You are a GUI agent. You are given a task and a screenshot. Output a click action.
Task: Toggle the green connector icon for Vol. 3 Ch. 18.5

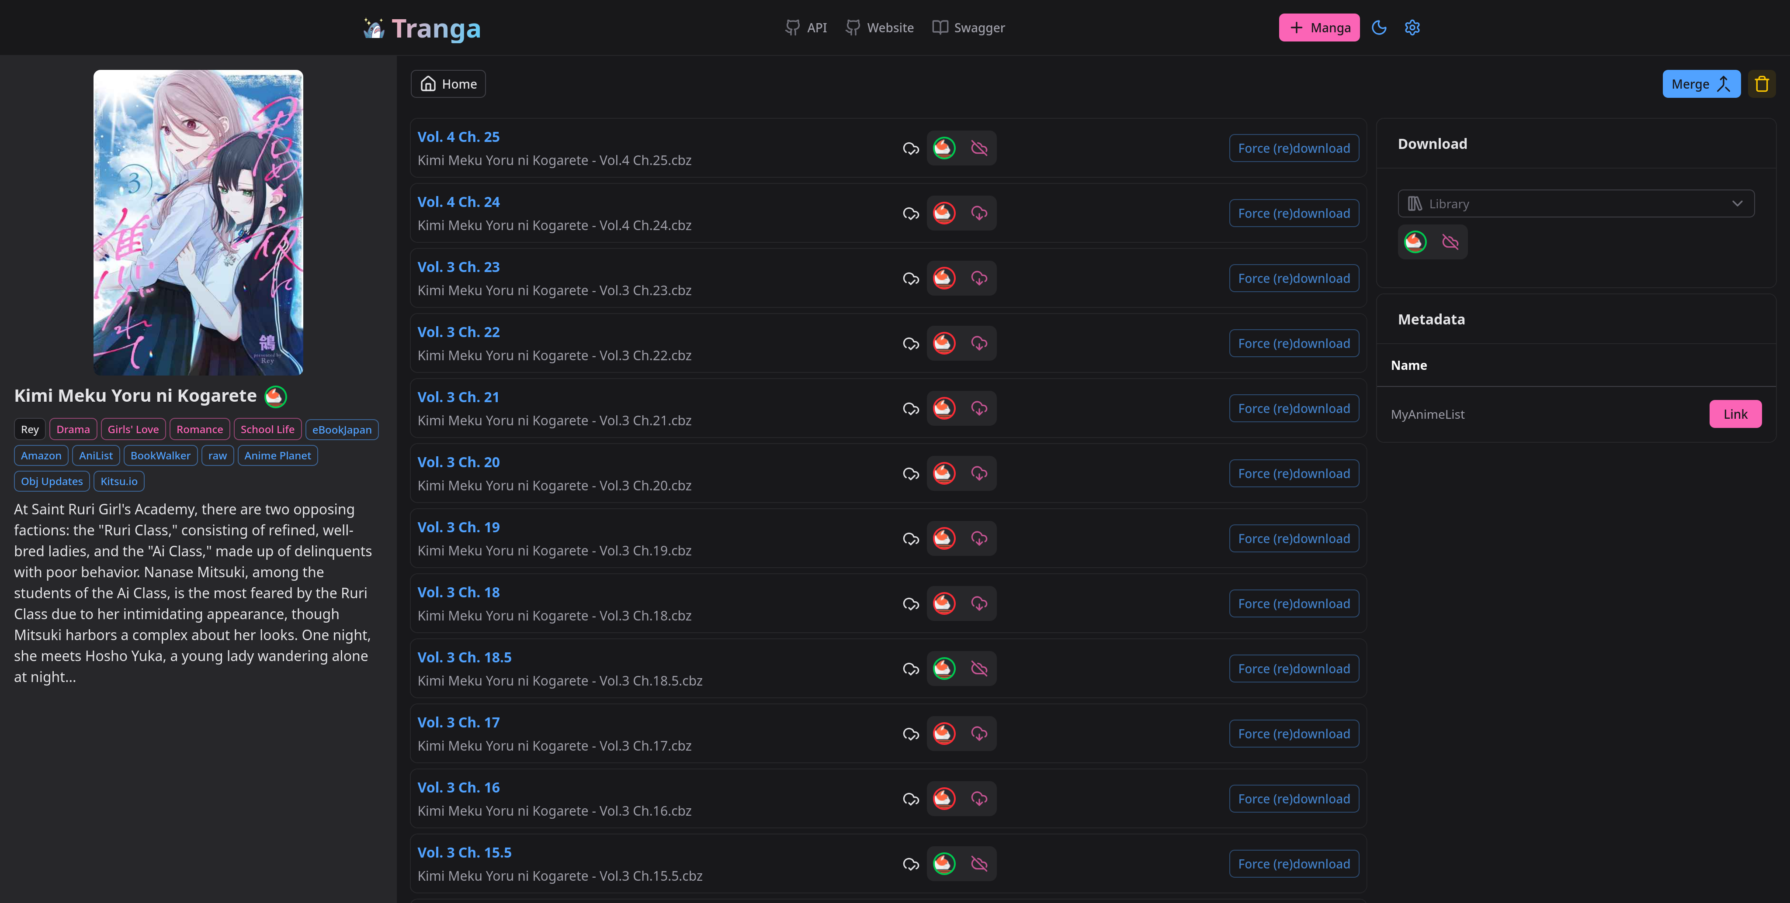[944, 669]
